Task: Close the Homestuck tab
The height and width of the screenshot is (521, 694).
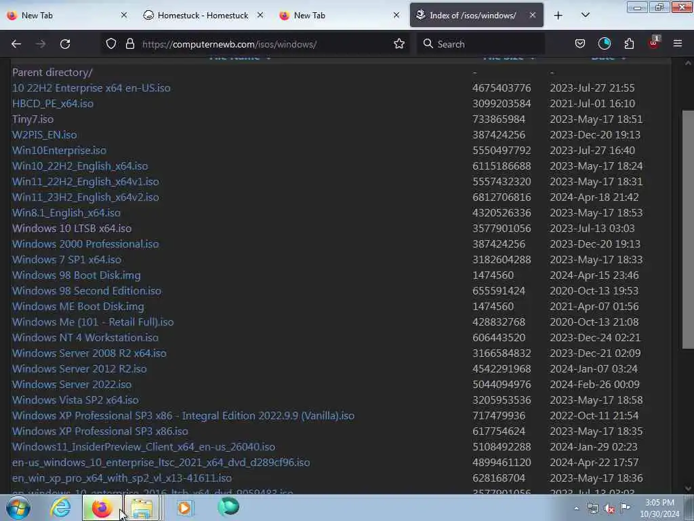Action: pos(260,15)
